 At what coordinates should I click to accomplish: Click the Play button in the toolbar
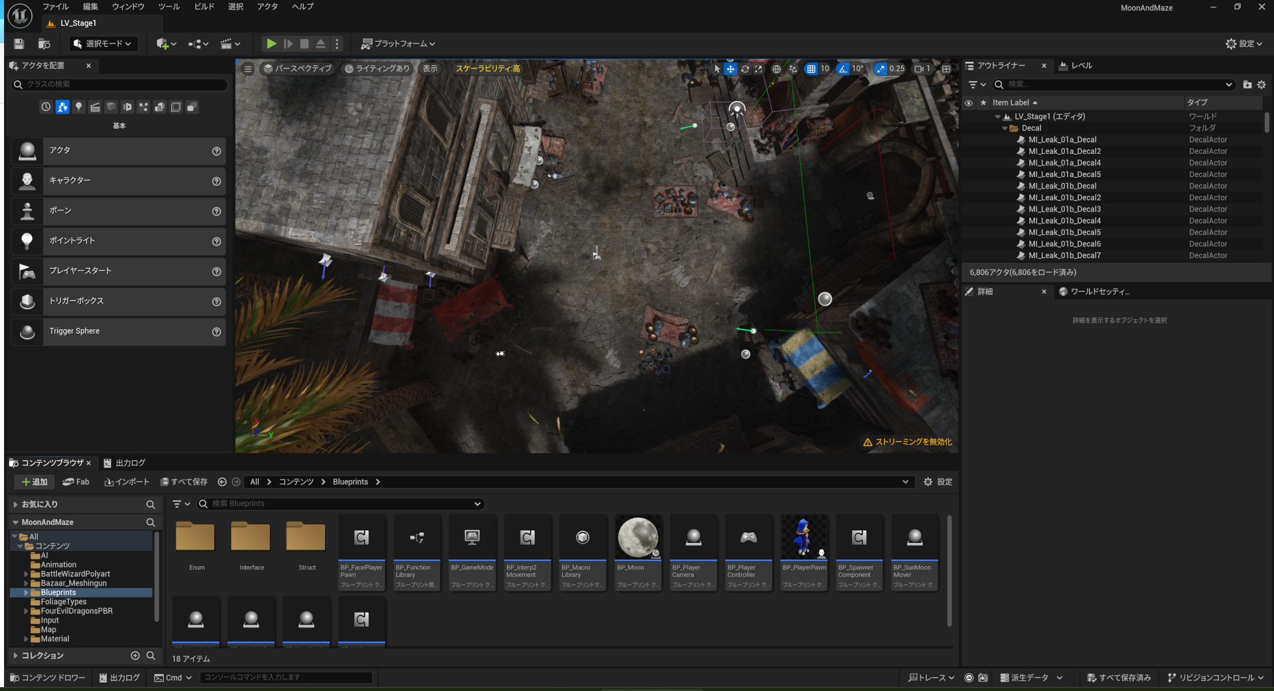coord(271,44)
